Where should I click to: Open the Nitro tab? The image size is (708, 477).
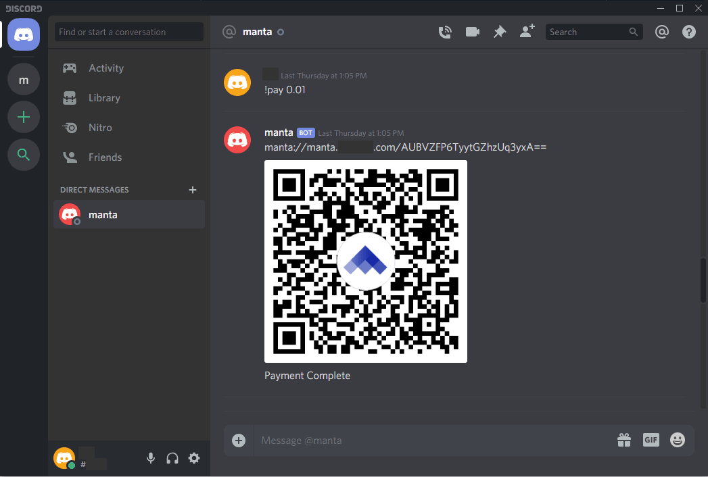(x=129, y=128)
